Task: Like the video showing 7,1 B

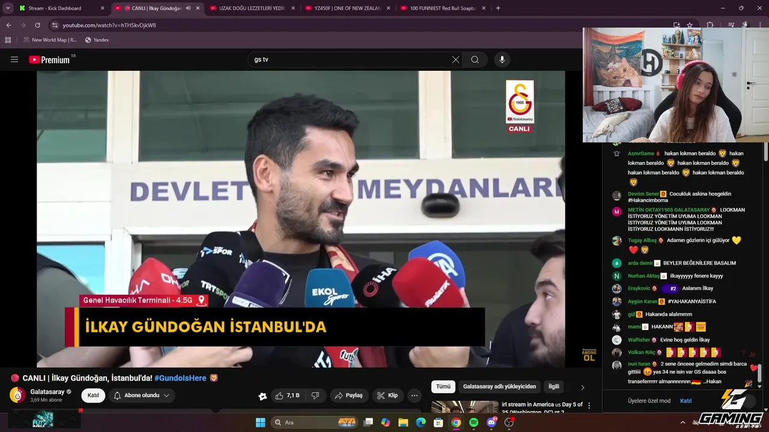Action: coord(287,395)
